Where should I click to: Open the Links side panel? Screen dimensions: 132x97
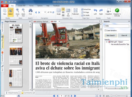(2, 68)
